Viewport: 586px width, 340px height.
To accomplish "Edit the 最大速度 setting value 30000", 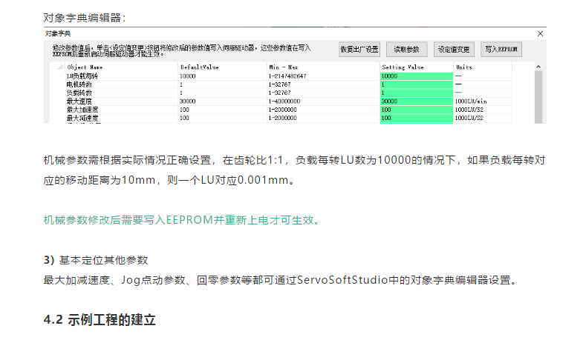I will pyautogui.click(x=415, y=101).
